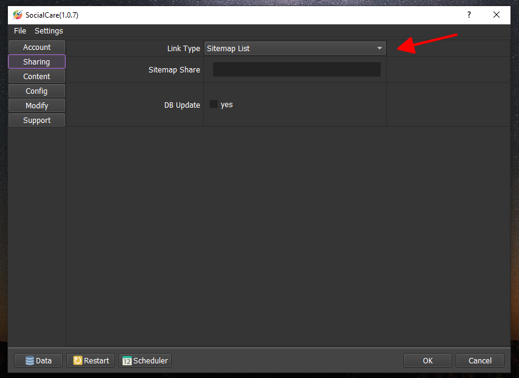This screenshot has width=519, height=378.
Task: Click the Data database icon
Action: [x=30, y=360]
